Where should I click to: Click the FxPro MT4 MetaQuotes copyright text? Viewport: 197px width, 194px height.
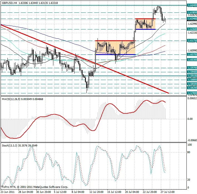(35, 187)
